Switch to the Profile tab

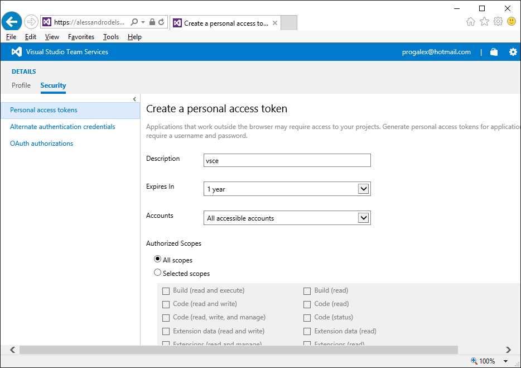coord(21,85)
